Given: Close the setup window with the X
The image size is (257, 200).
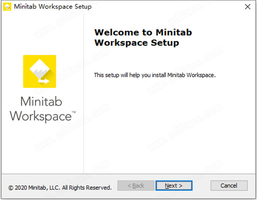Looking at the screenshot, I should (x=248, y=7).
